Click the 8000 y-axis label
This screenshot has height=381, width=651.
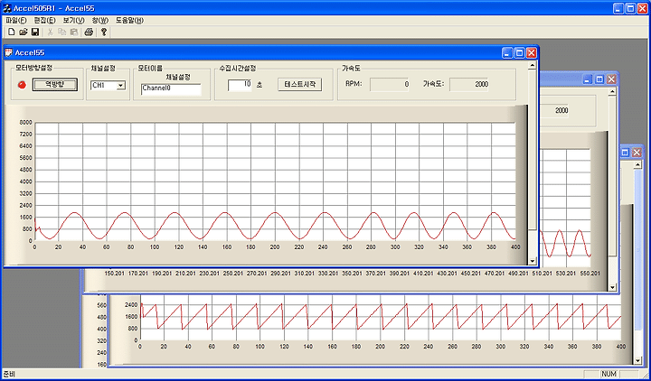pos(25,122)
